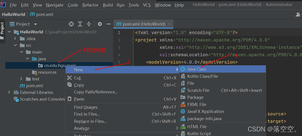Click line number 3 in gutter
Image resolution: width=302 pixels, height=136 pixels.
pyautogui.click(x=119, y=47)
